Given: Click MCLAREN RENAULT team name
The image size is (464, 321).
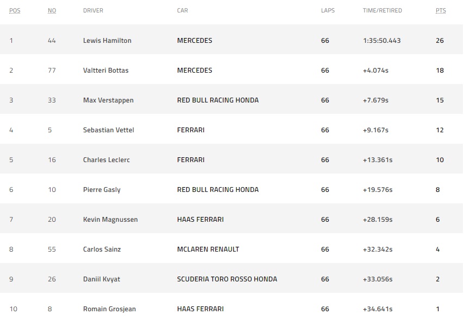Looking at the screenshot, I should tap(208, 249).
